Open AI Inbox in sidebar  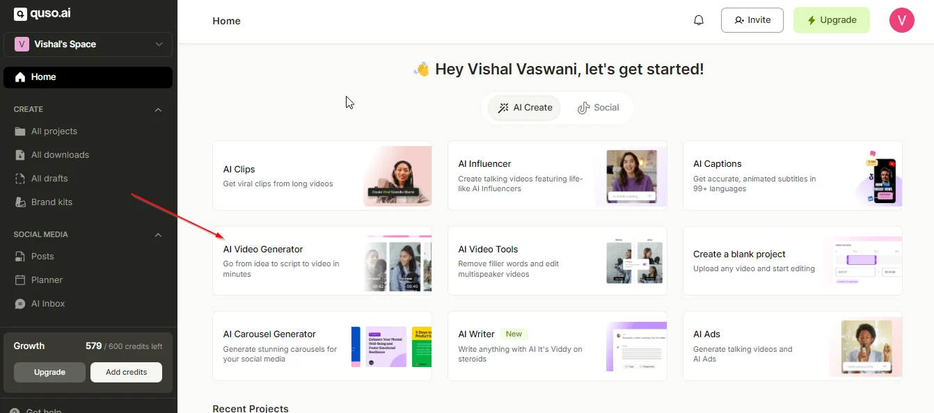[88, 304]
